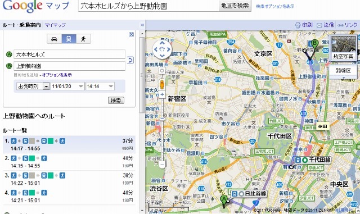
Task: Close the directions panel with the X icon
Action: coord(131,34)
